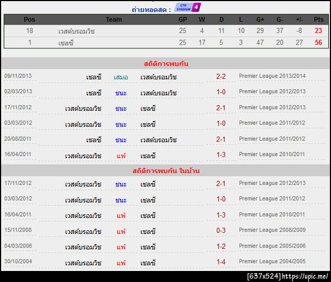Image resolution: width=331 pixels, height=282 pixels.
Task: Click Premier League 2005/2006 competition text
Action: click(273, 246)
